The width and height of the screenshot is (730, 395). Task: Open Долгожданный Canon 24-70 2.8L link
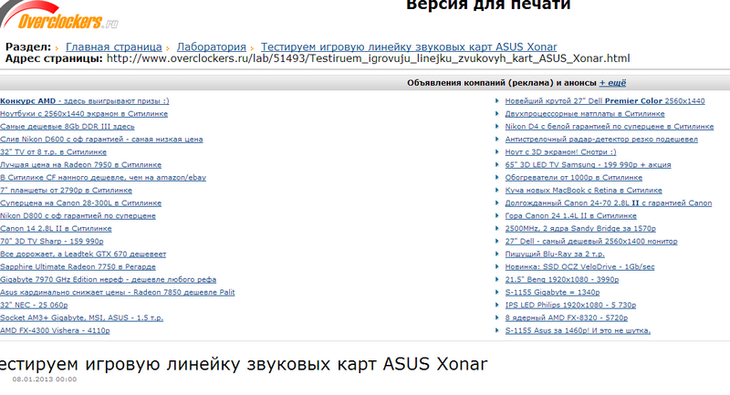click(x=609, y=203)
